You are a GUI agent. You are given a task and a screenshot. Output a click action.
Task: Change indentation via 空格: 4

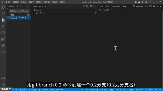(x=112, y=90)
